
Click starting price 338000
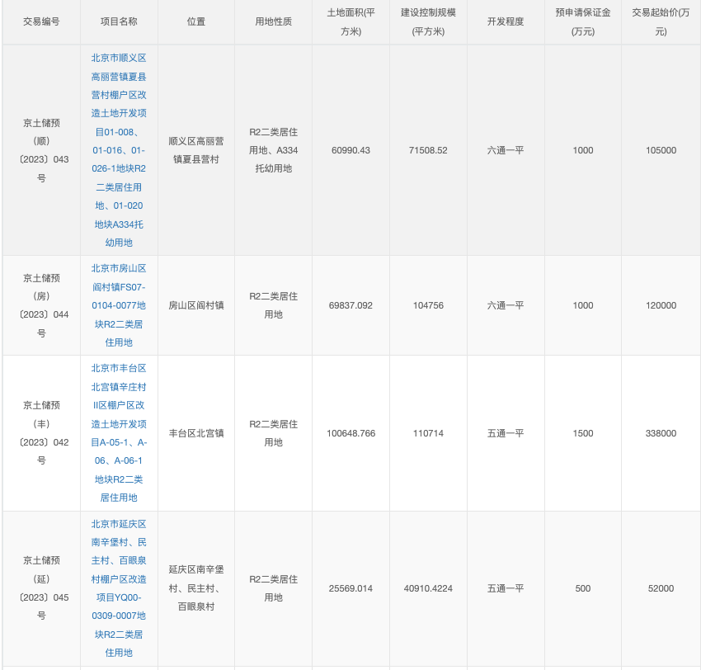(661, 433)
